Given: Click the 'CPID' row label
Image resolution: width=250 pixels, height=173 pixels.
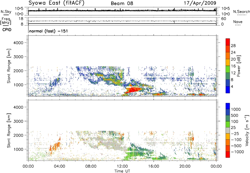Looking at the screenshot, I should point(7,30).
